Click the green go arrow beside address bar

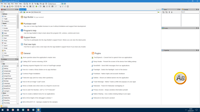(x=159, y=12)
